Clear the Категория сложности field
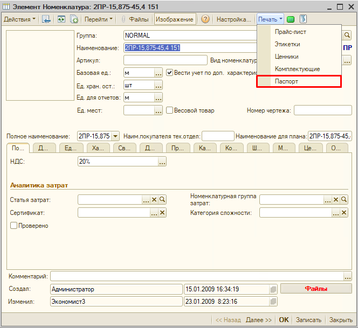The image size is (358, 328). click(x=344, y=213)
